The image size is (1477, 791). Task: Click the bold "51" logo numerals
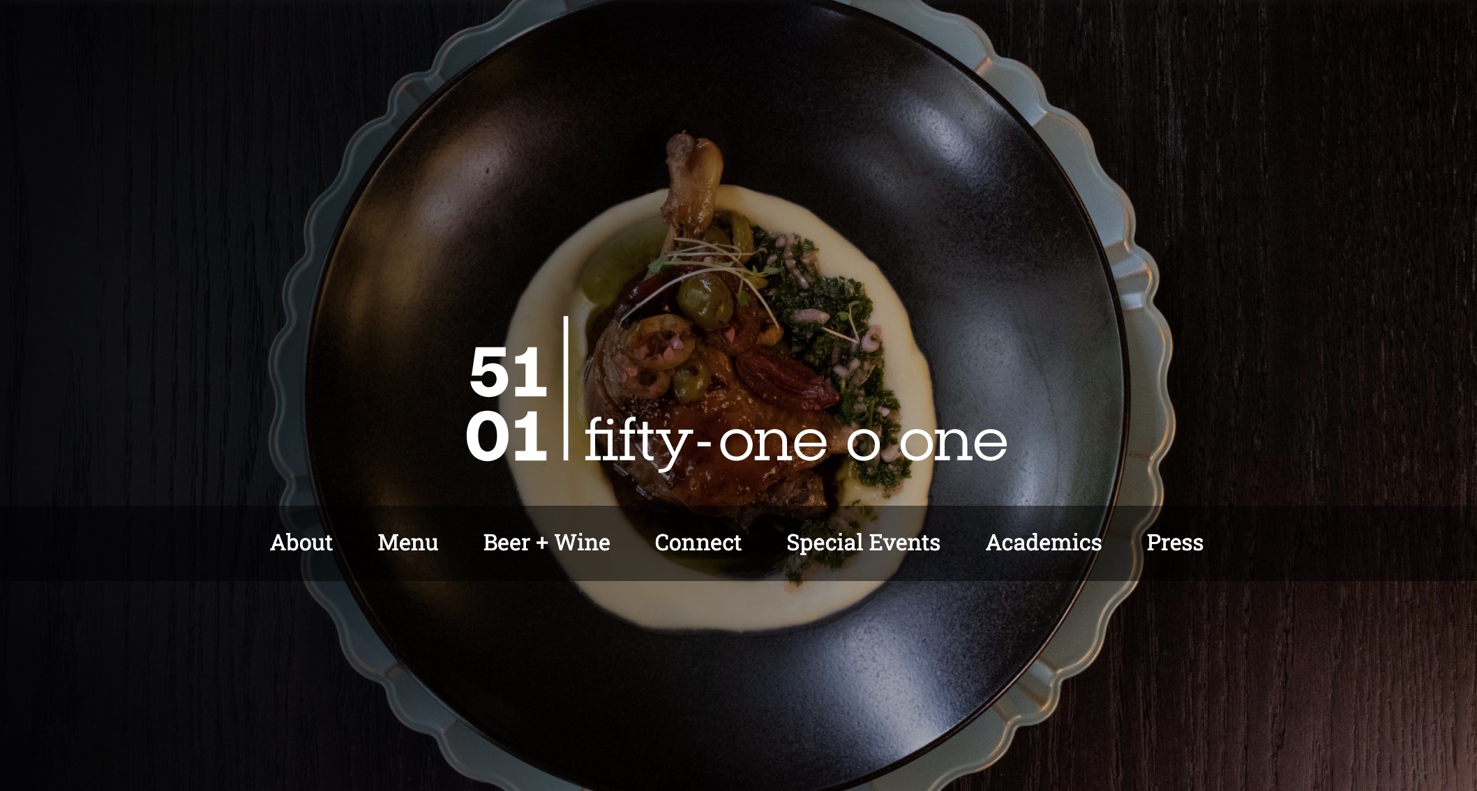coord(508,372)
